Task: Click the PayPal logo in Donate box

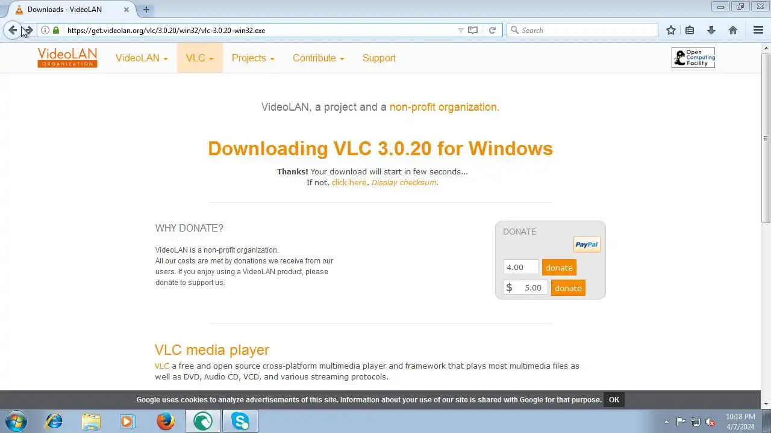Action: click(x=587, y=244)
